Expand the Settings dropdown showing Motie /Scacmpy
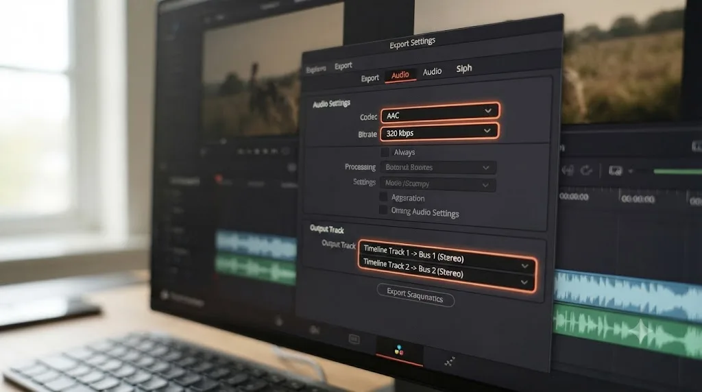The height and width of the screenshot is (392, 702). 437,184
